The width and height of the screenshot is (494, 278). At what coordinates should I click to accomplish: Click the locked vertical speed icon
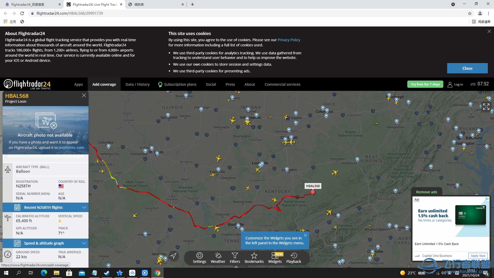pos(60,221)
